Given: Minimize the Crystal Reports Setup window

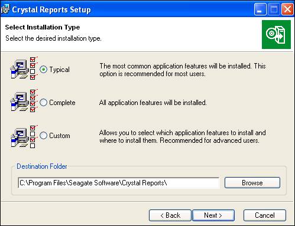Looking at the screenshot, I should 260,9.
